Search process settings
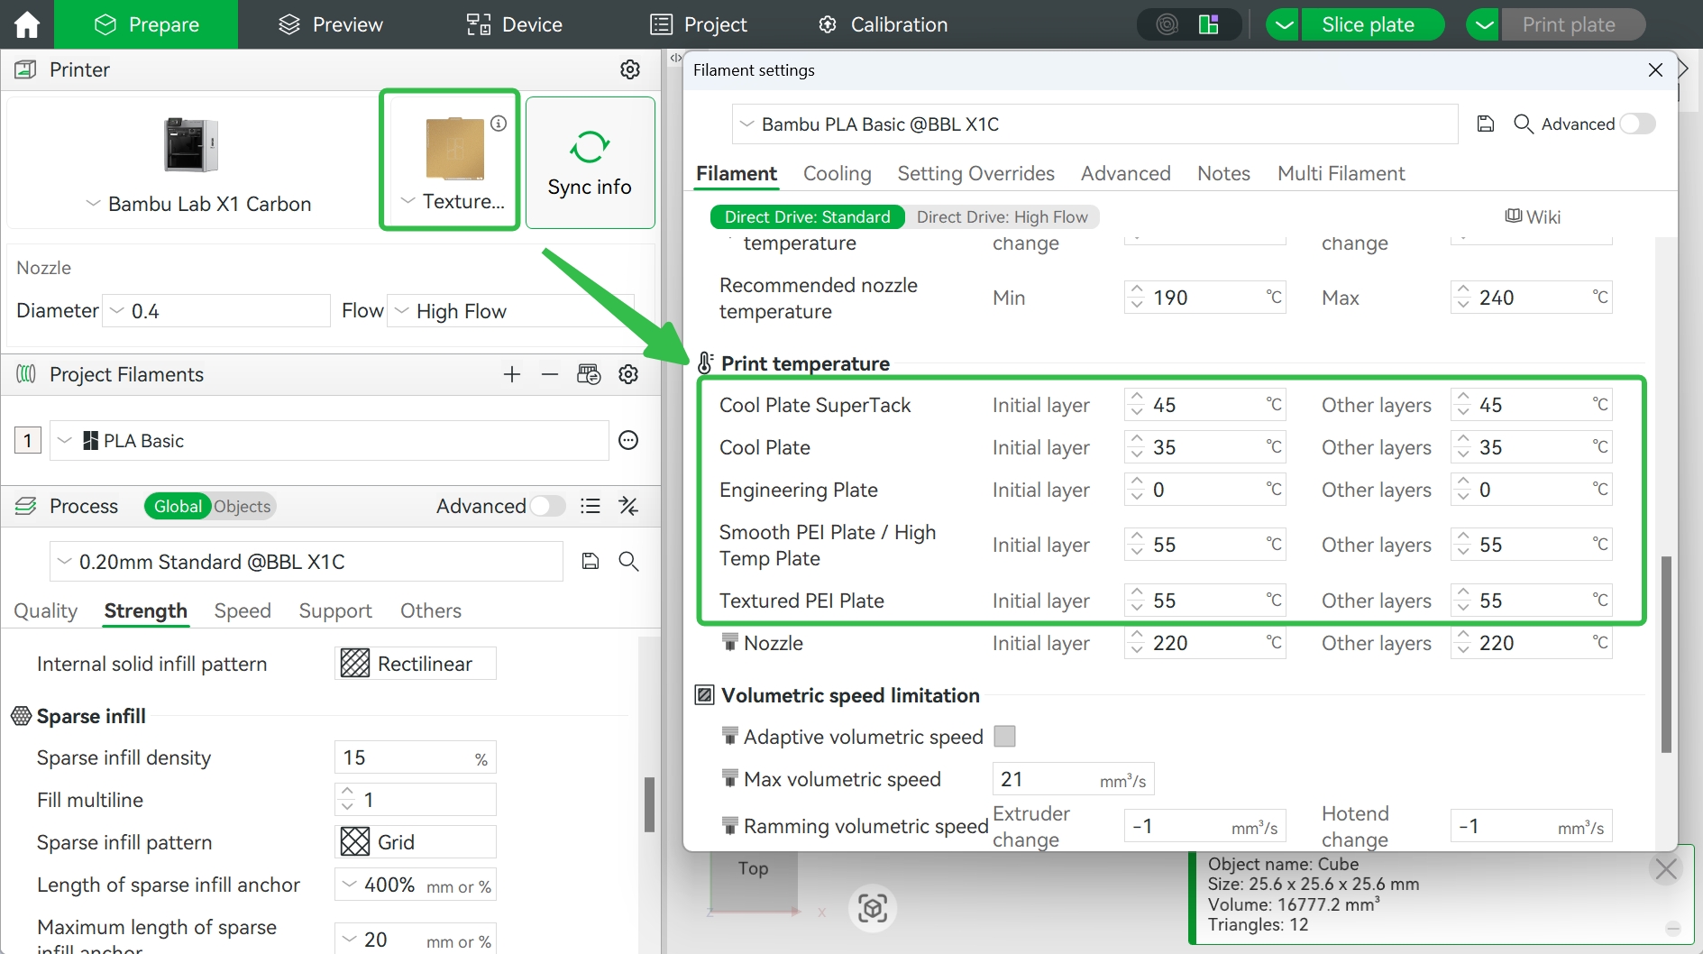 click(x=628, y=562)
